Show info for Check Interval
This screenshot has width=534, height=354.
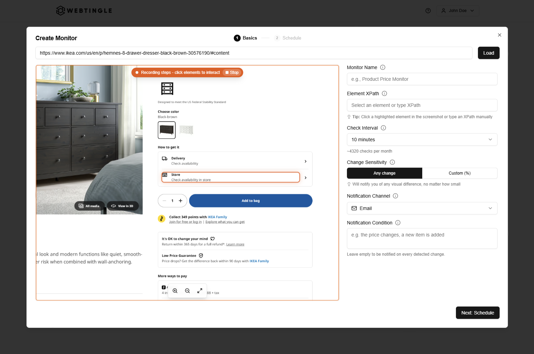(x=383, y=128)
